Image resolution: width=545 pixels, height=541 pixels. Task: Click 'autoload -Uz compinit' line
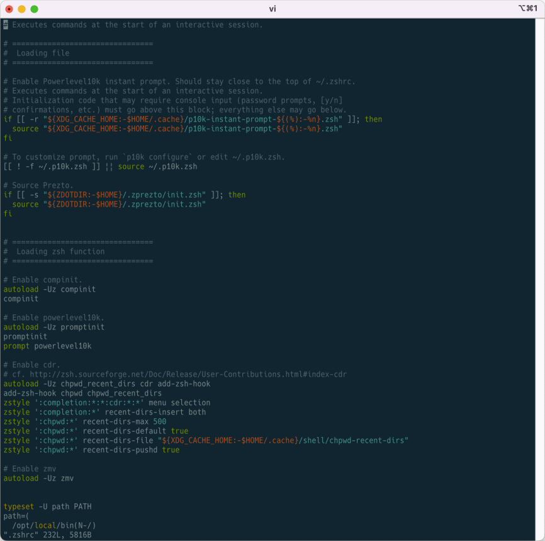click(x=49, y=290)
